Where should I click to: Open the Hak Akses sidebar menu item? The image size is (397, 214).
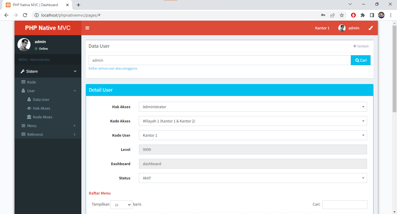click(x=48, y=108)
